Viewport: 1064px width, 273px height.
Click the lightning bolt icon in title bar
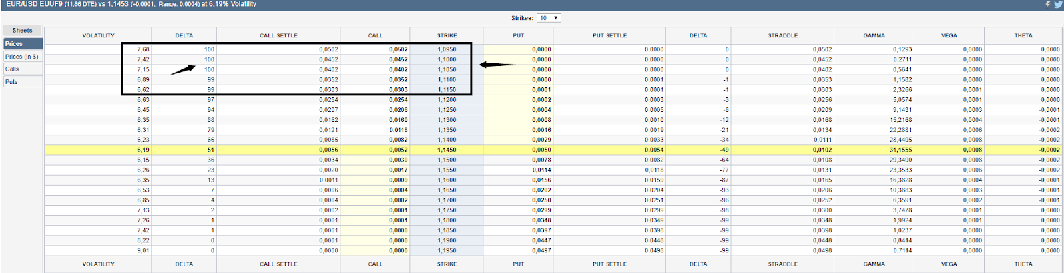(1047, 4)
